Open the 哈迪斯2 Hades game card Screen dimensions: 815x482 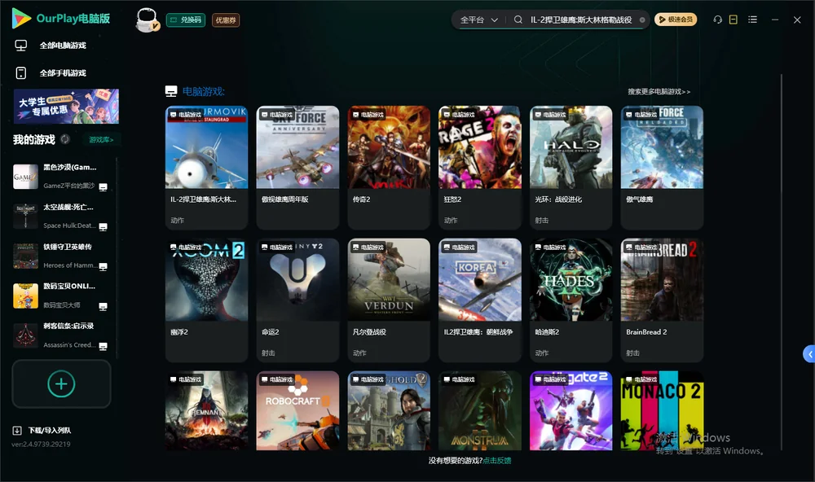[x=570, y=300]
